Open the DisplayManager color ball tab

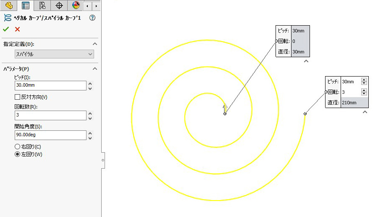coord(76,5)
